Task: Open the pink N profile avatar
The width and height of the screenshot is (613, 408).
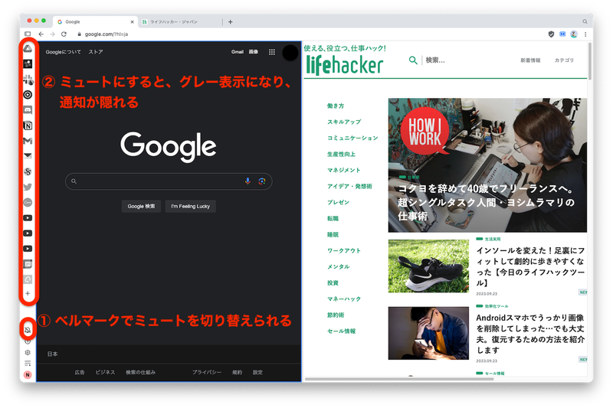Action: tap(28, 375)
